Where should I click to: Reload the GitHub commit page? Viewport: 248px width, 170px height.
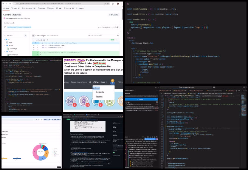10,3
